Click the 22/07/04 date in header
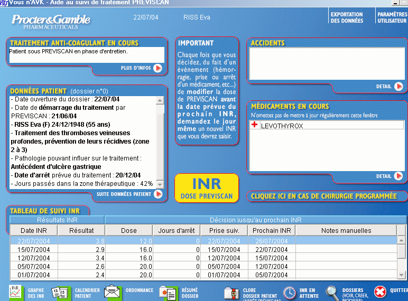The width and height of the screenshot is (408, 301). [x=145, y=17]
